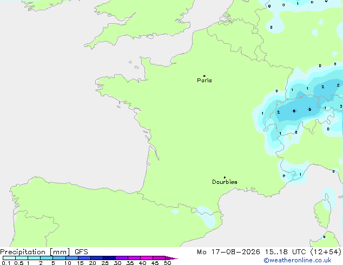Open the weatheronline.co.uk copyright link
This screenshot has width=343, height=265.
tap(297, 260)
